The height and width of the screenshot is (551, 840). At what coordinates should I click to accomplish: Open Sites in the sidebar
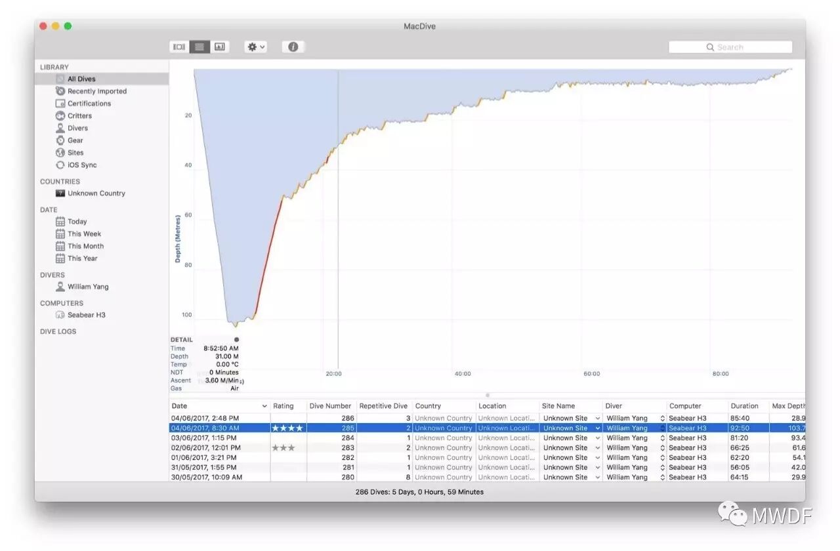[75, 153]
